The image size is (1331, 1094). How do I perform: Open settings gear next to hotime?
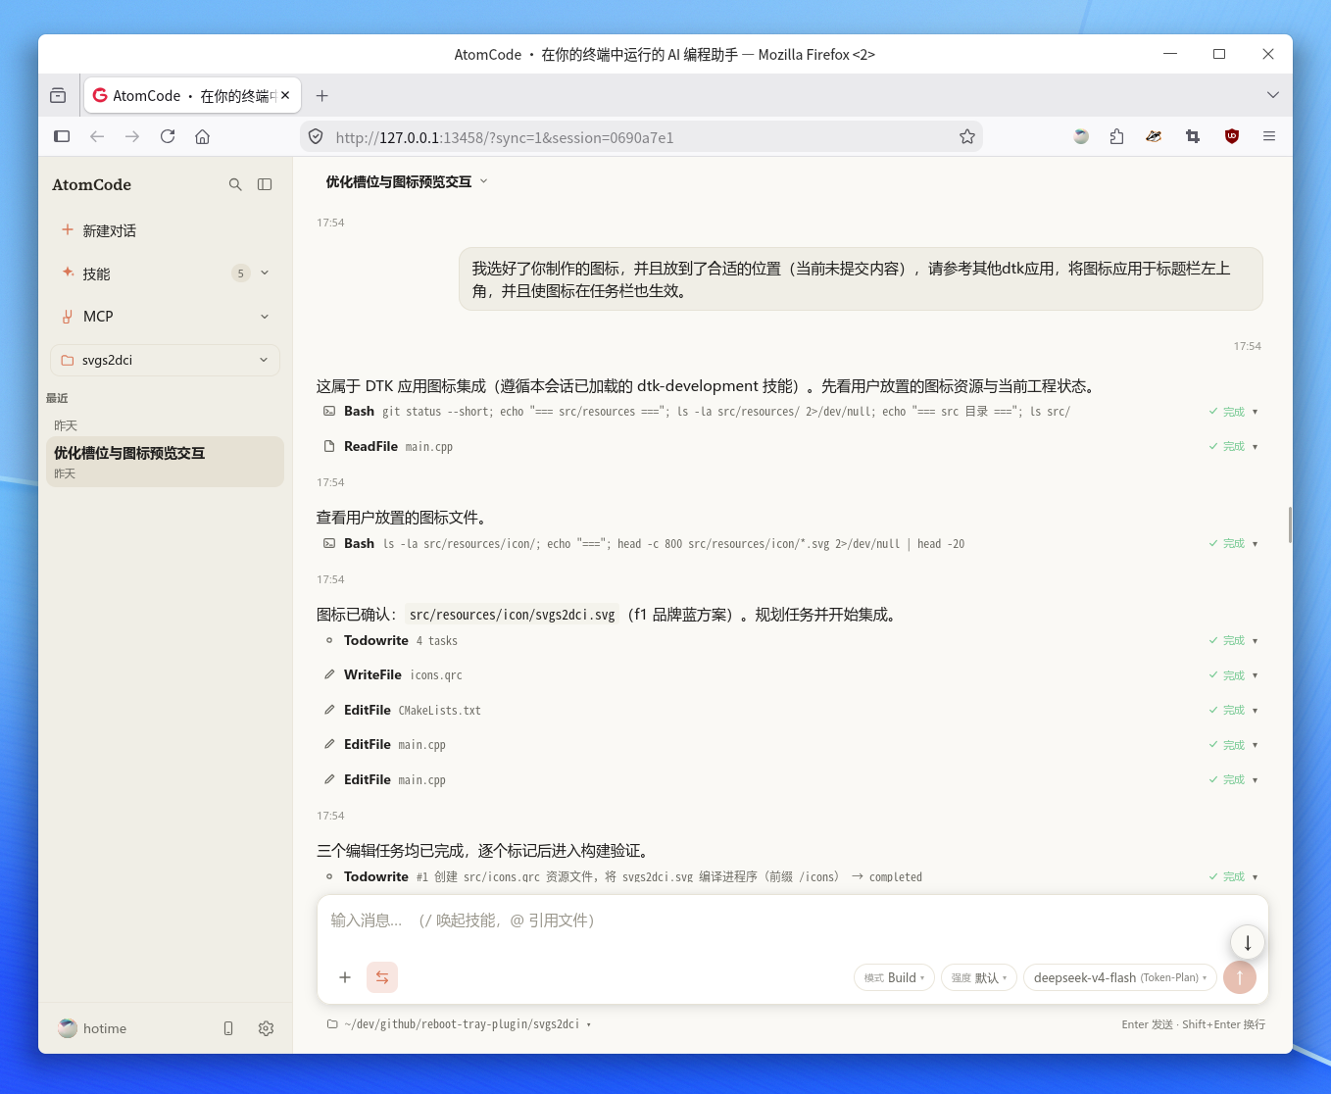[x=266, y=1028]
